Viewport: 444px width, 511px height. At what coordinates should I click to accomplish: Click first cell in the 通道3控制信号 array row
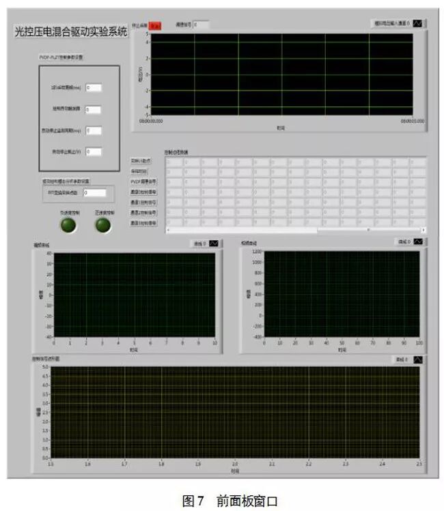click(x=174, y=222)
